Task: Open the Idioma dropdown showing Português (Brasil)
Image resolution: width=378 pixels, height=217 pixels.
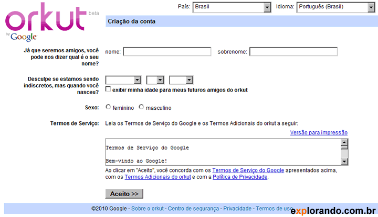Action: pyautogui.click(x=336, y=7)
